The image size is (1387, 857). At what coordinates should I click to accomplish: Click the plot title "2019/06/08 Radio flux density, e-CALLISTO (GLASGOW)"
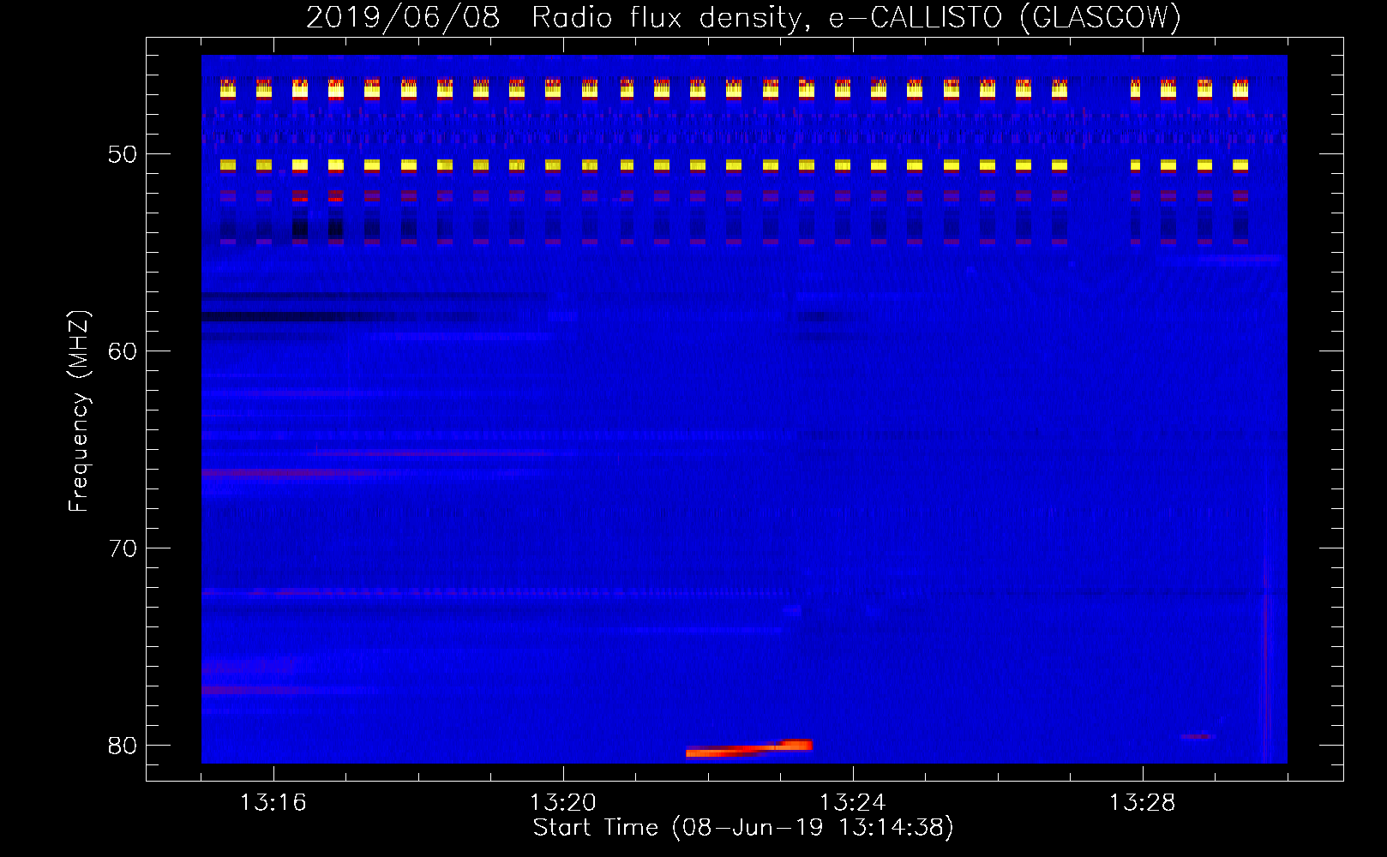click(743, 17)
